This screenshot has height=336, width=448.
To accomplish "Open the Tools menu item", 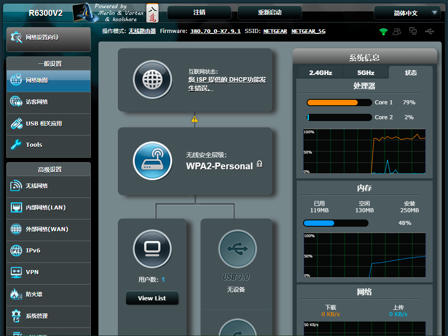I will point(48,146).
